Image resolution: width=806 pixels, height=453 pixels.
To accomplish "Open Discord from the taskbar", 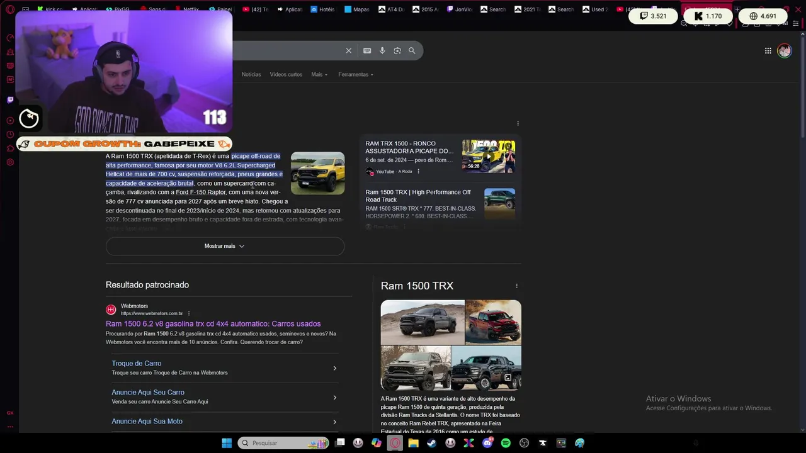I will (487, 443).
